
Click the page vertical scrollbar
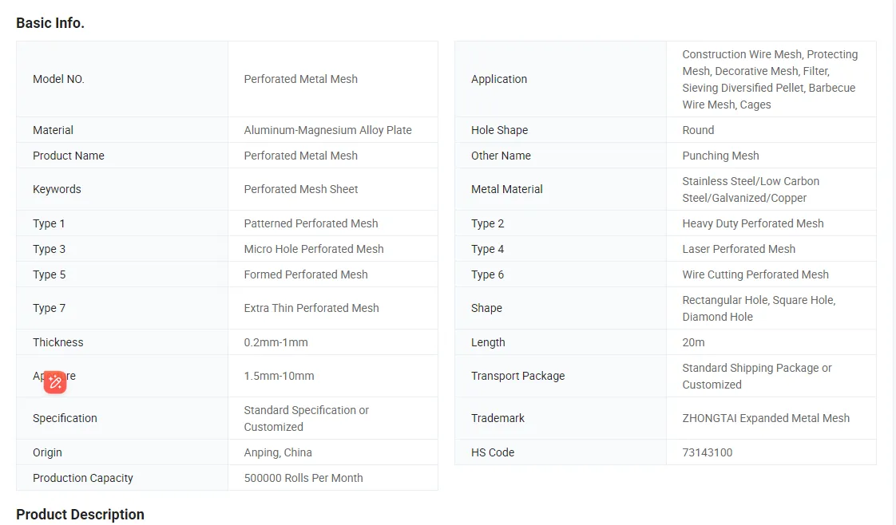[894, 262]
